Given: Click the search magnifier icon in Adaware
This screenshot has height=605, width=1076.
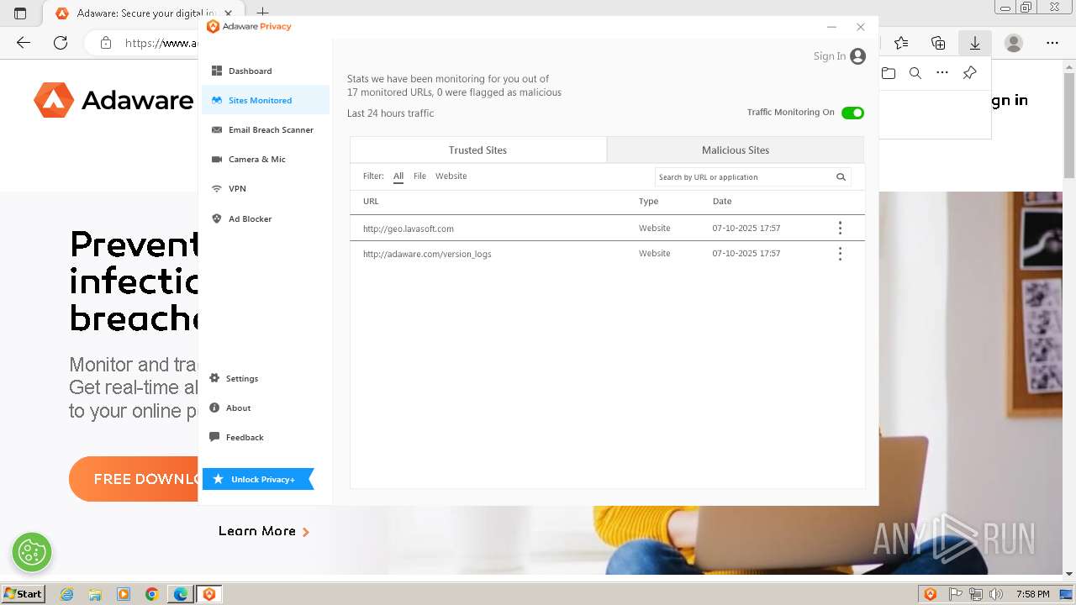Looking at the screenshot, I should (841, 177).
